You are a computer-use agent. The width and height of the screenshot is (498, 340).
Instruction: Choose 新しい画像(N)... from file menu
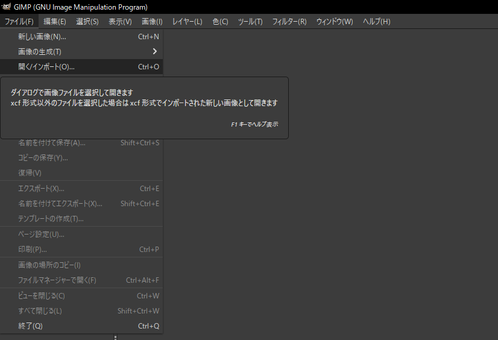coord(81,37)
